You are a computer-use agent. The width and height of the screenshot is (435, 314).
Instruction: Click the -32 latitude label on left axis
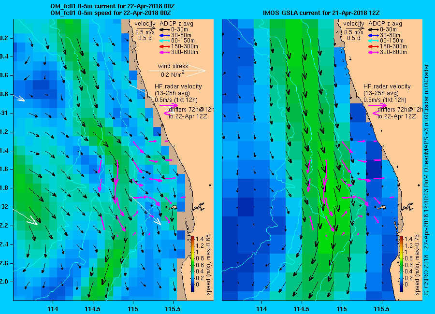(x=3, y=207)
